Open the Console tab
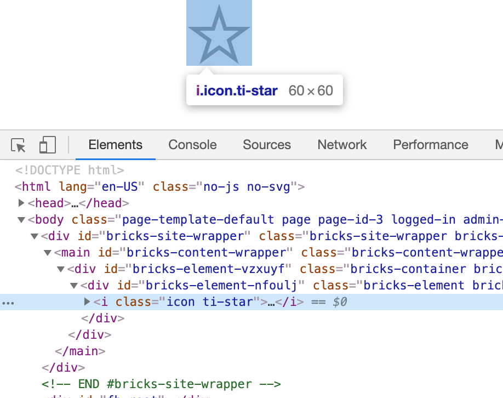The image size is (503, 398). coord(192,145)
